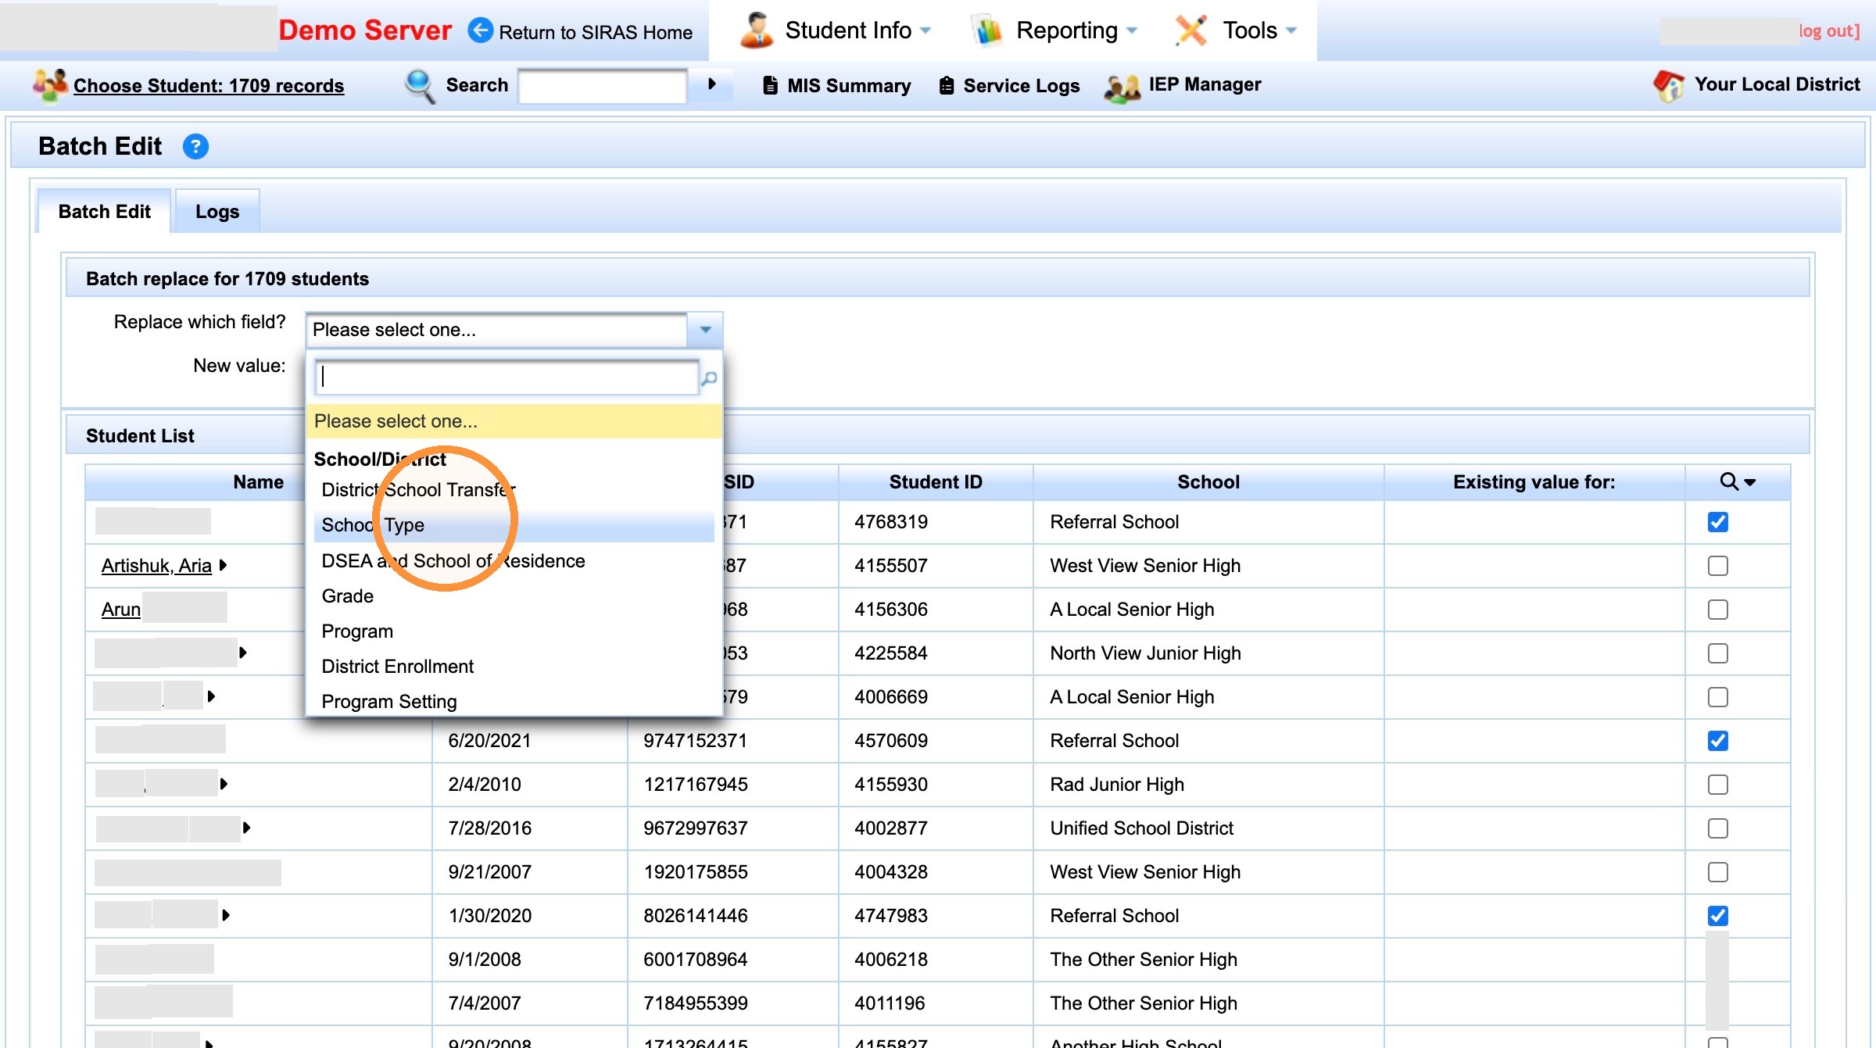The image size is (1876, 1048).
Task: Click the MIS Summary document icon
Action: point(771,85)
